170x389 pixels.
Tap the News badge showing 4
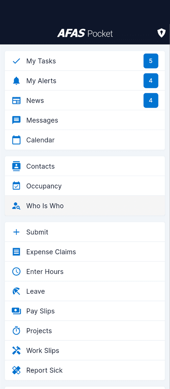point(151,101)
